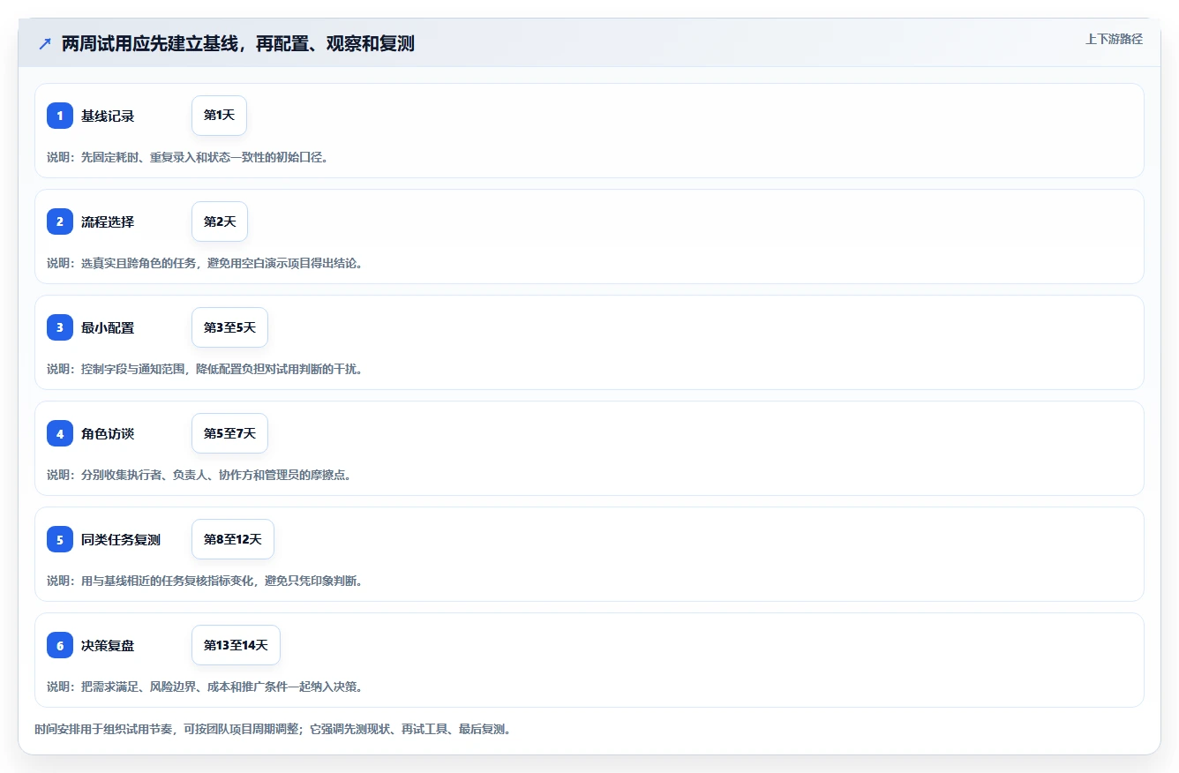Click the 第13至14天 time chip
This screenshot has width=1179, height=773.
236,645
